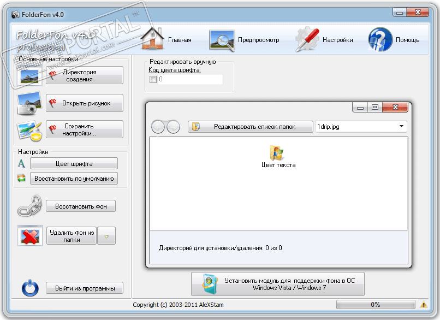
Task: Click the blue Помощь question mark icon
Action: click(380, 39)
